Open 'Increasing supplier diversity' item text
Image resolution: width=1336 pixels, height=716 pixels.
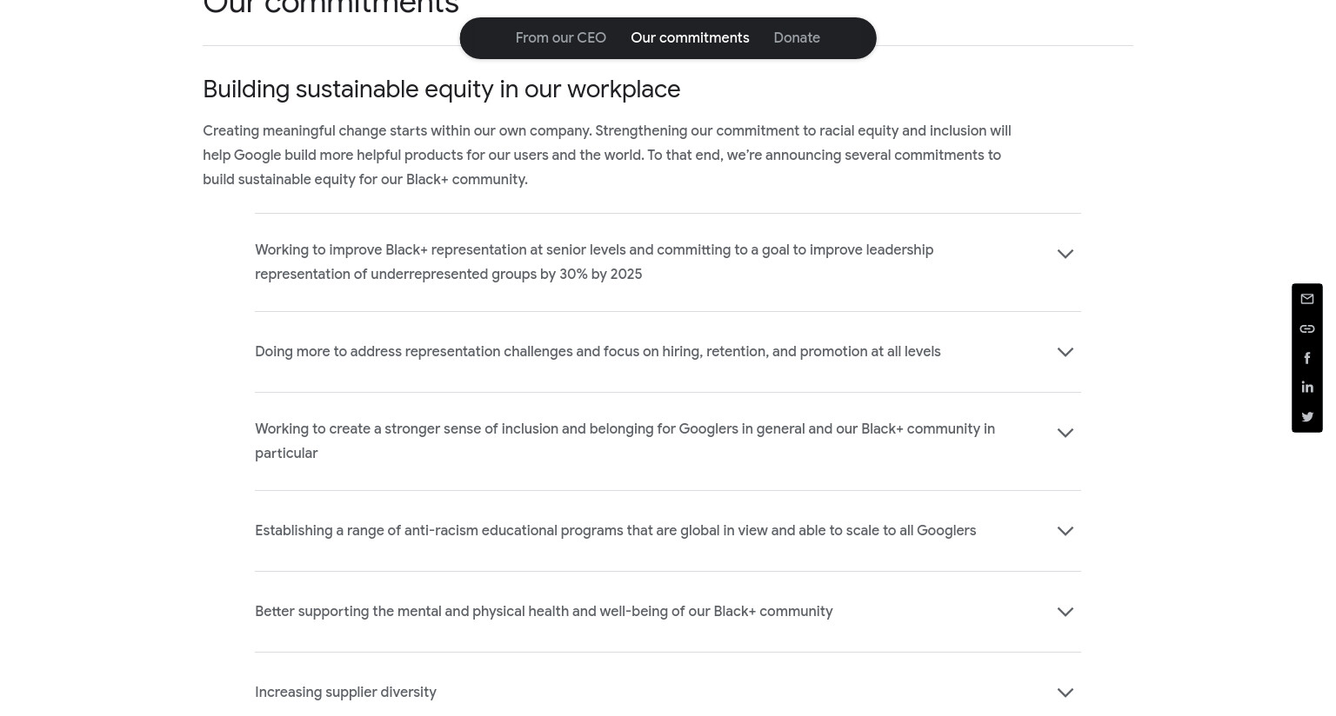(345, 693)
